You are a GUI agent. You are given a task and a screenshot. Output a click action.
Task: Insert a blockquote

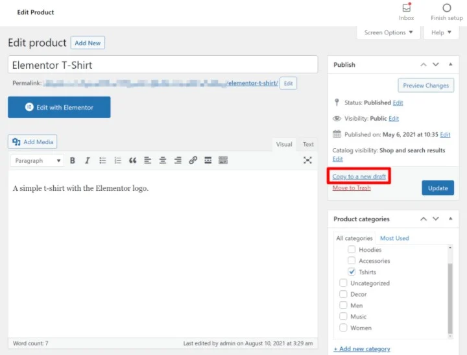[133, 161]
